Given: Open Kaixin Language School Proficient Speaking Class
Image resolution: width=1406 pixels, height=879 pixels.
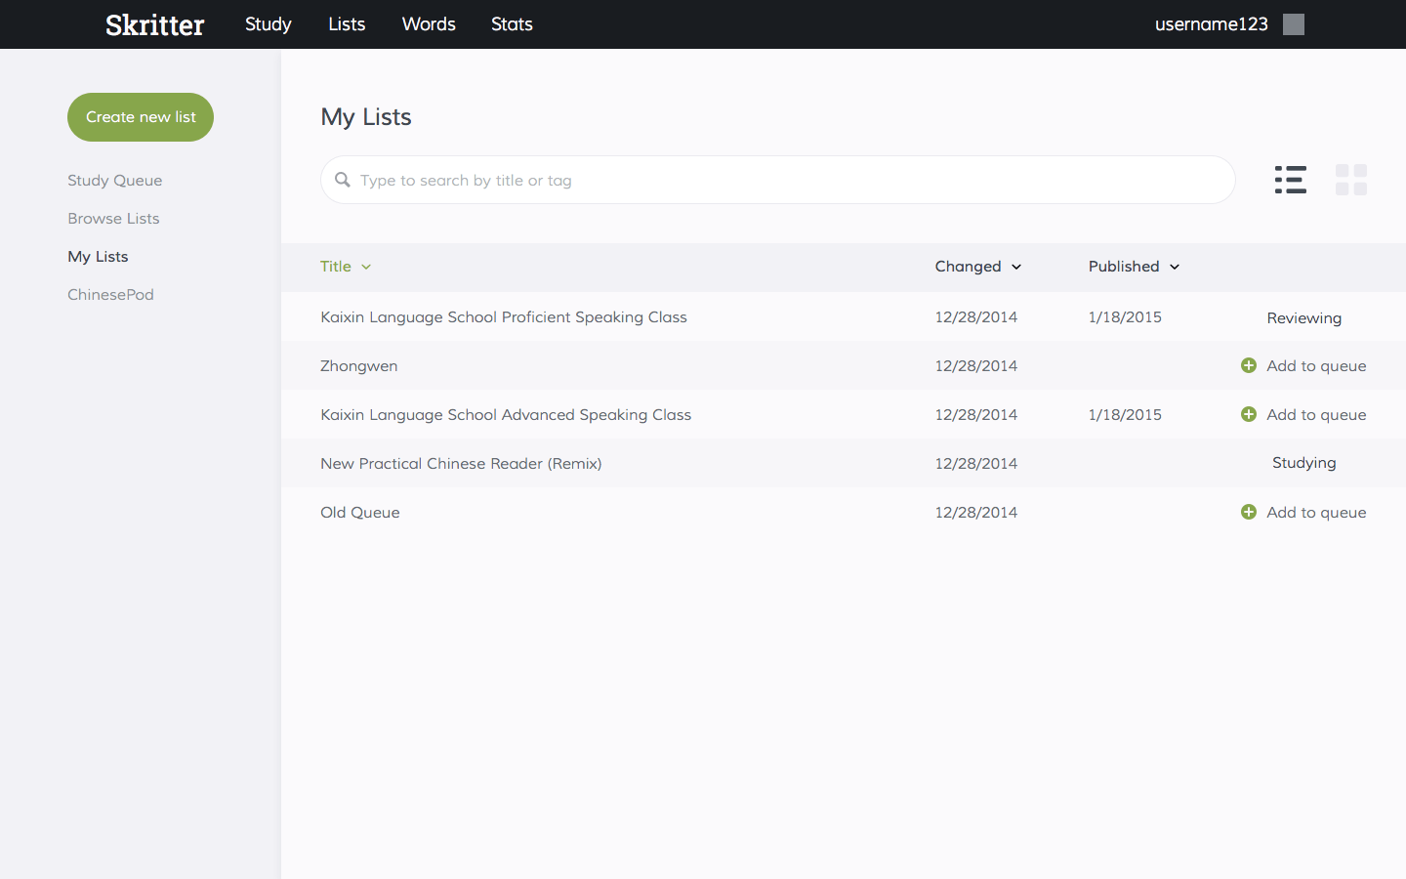Looking at the screenshot, I should pyautogui.click(x=504, y=317).
